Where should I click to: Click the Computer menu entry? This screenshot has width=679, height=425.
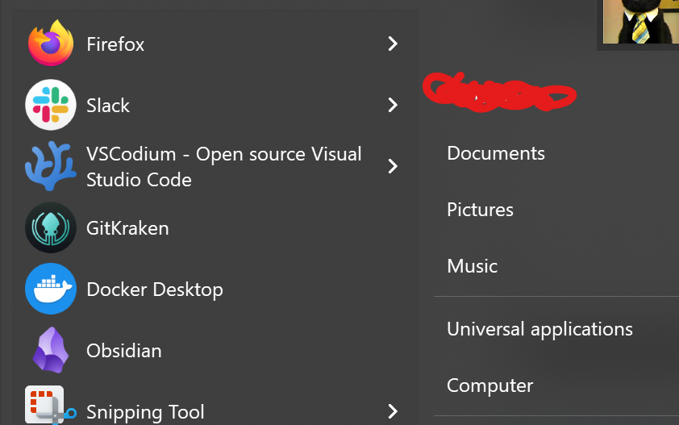[x=489, y=385]
